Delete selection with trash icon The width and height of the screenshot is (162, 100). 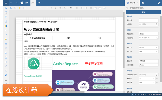(24, 8)
